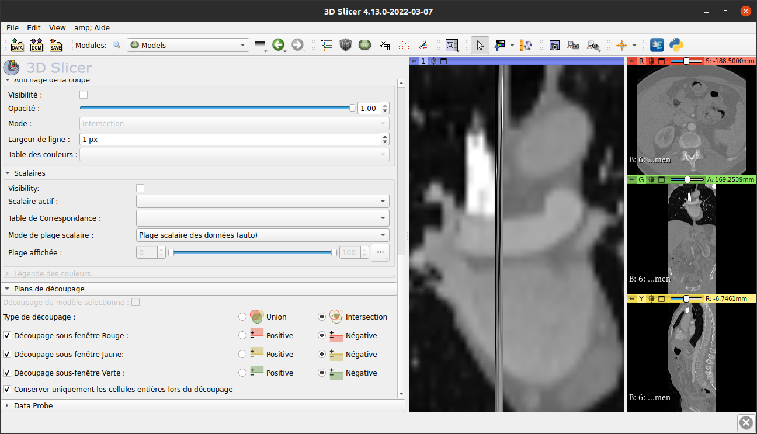The width and height of the screenshot is (757, 434).
Task: Open the View menu
Action: coord(57,27)
